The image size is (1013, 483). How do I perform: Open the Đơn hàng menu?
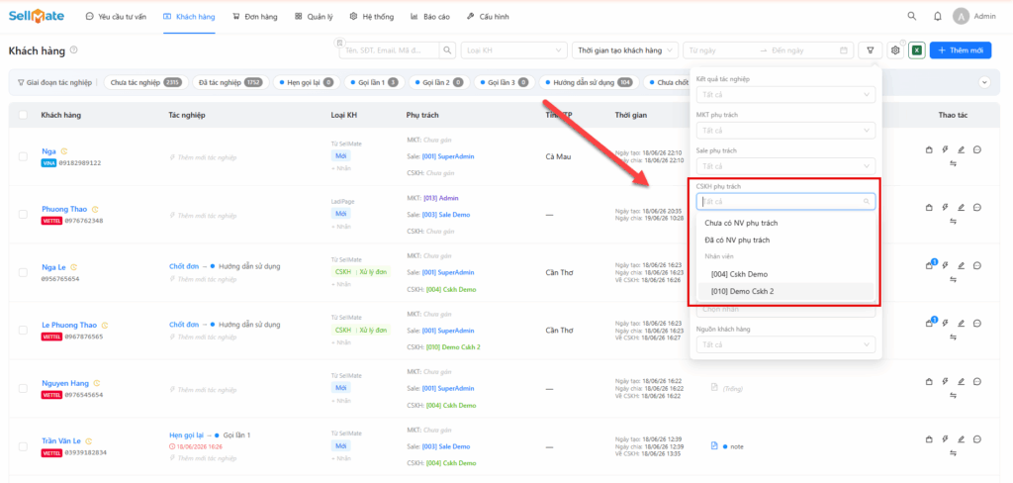[255, 17]
